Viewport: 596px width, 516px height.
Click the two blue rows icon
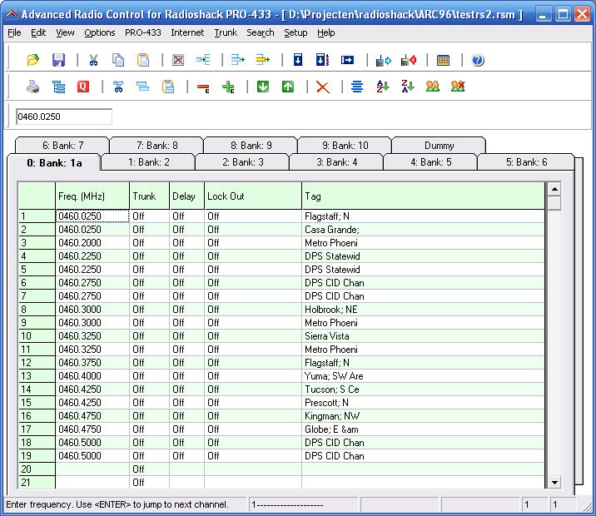point(143,87)
